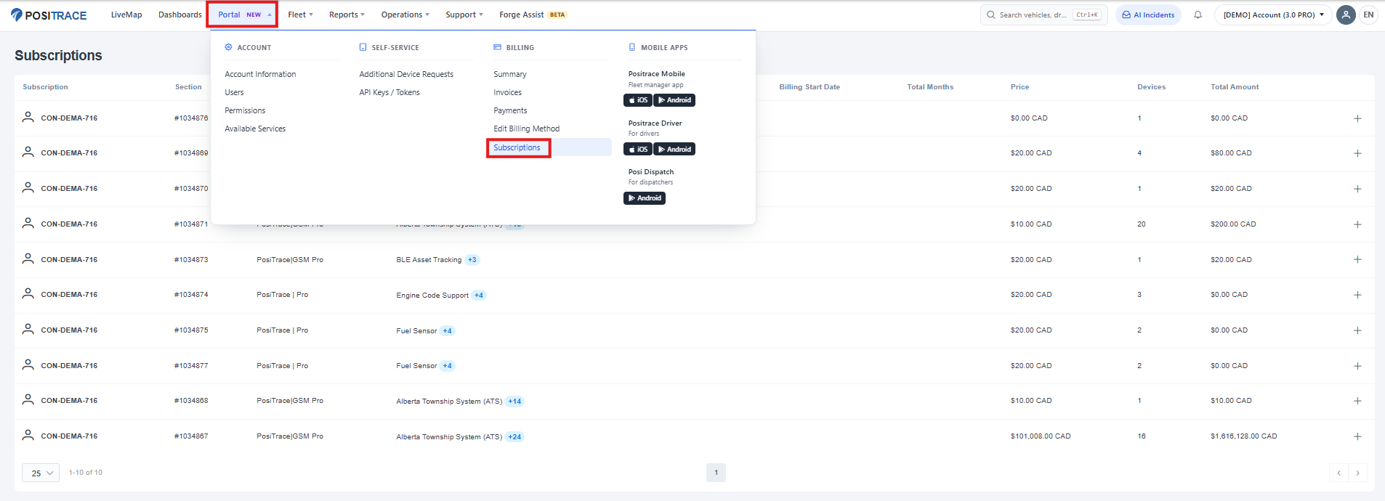Screen dimensions: 1385x501
Task: Switch language with EN button
Action: pyautogui.click(x=1368, y=15)
